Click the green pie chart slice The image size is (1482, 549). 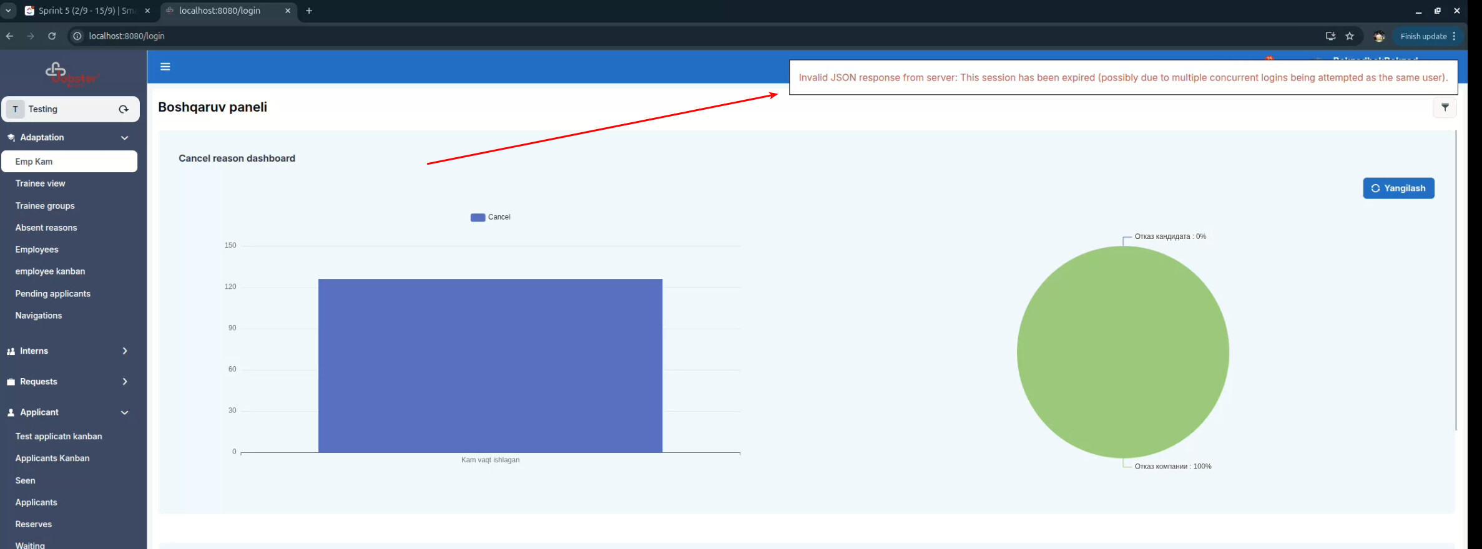point(1122,352)
